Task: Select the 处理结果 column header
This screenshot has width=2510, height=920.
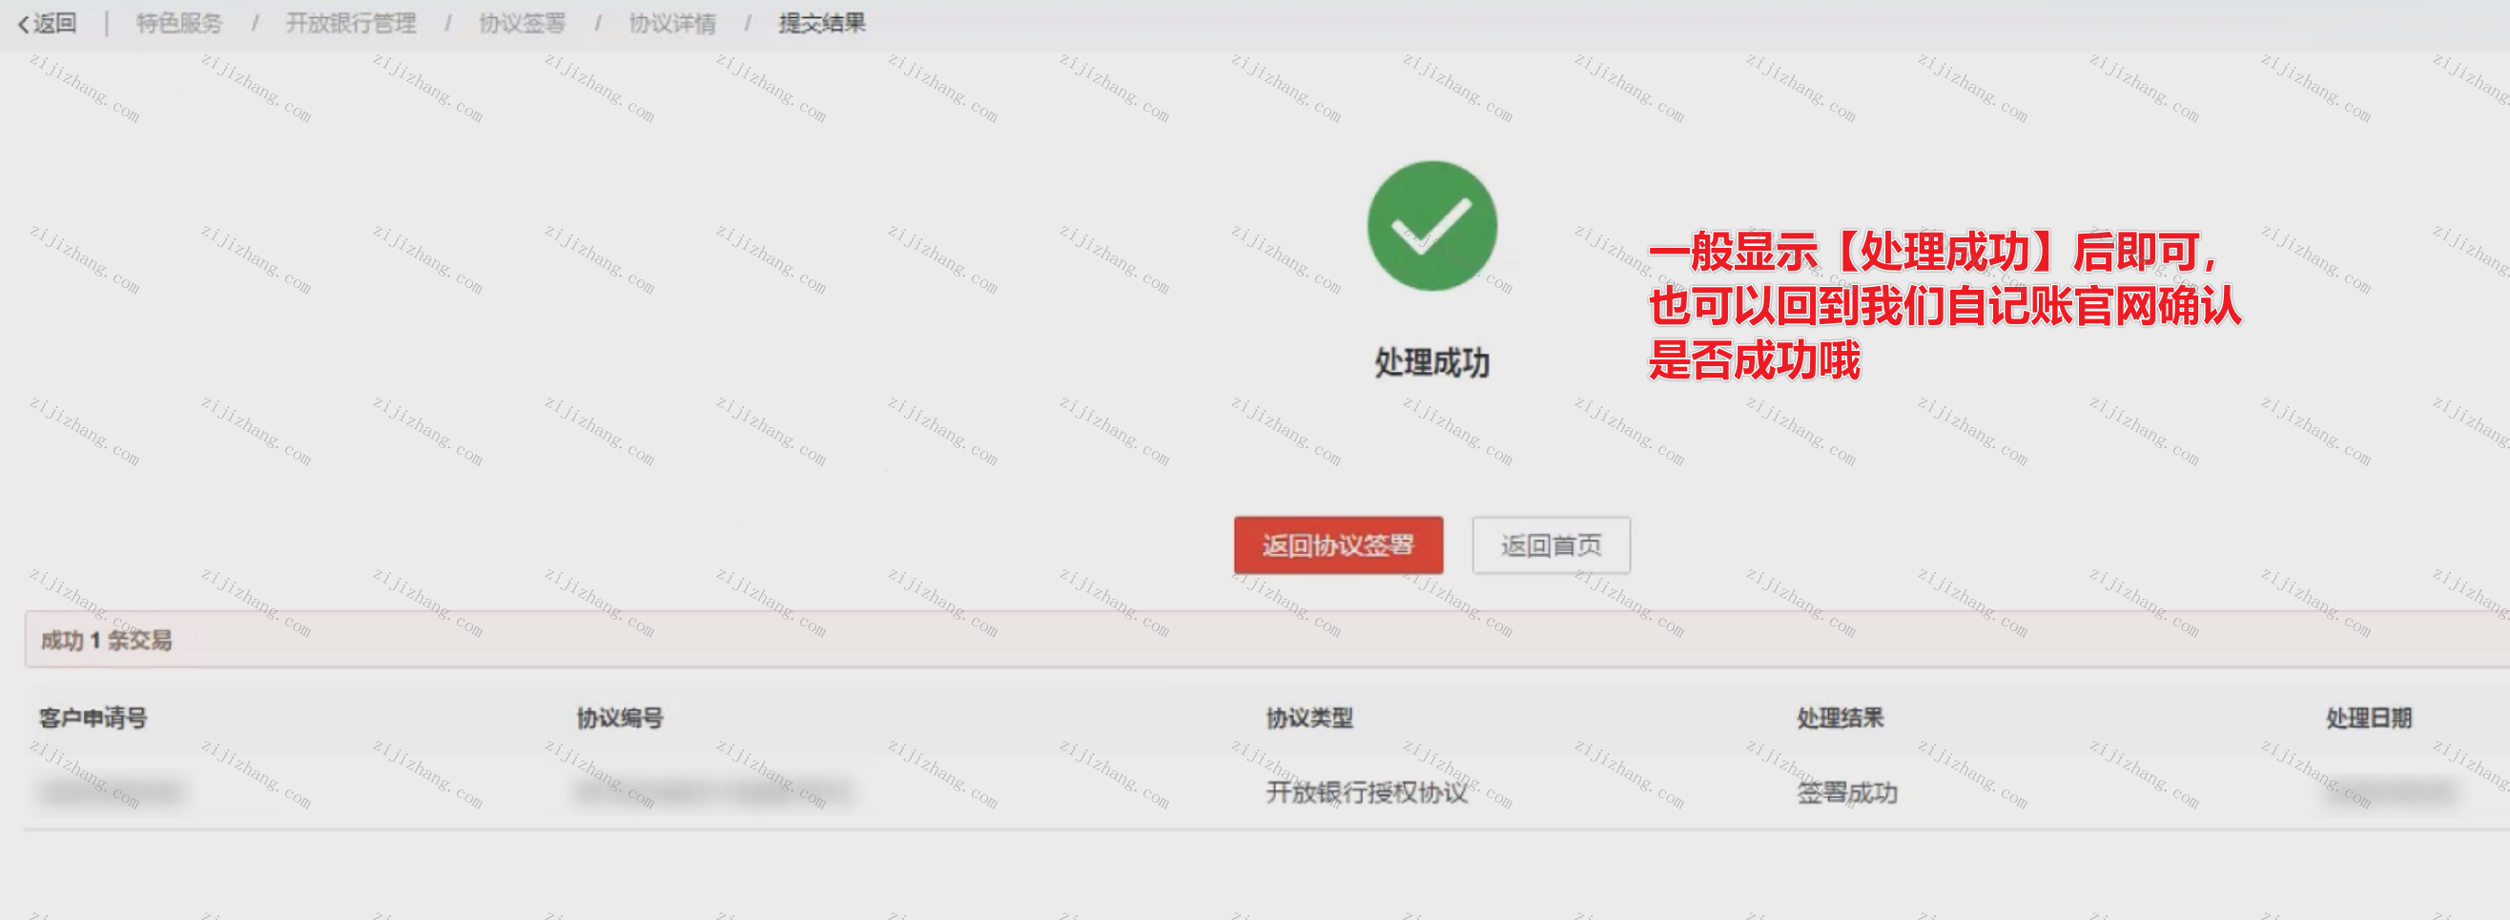Action: (x=1840, y=718)
